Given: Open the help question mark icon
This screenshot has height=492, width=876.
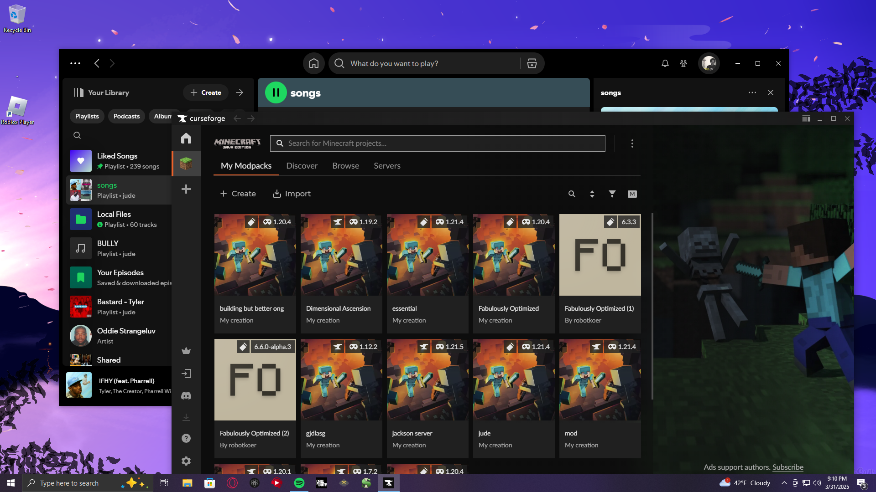Looking at the screenshot, I should click(186, 438).
